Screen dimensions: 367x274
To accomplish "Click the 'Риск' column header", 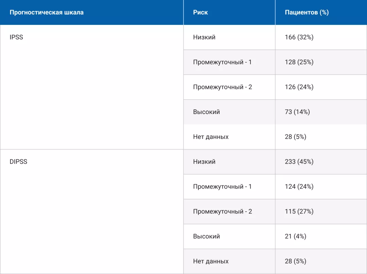I will point(200,13).
